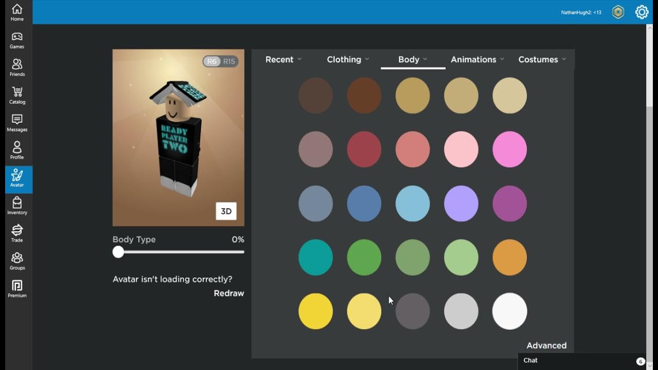Image resolution: width=658 pixels, height=370 pixels.
Task: Select the orange color swatch
Action: (x=510, y=257)
